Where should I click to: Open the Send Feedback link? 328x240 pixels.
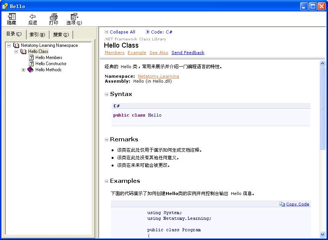click(188, 53)
